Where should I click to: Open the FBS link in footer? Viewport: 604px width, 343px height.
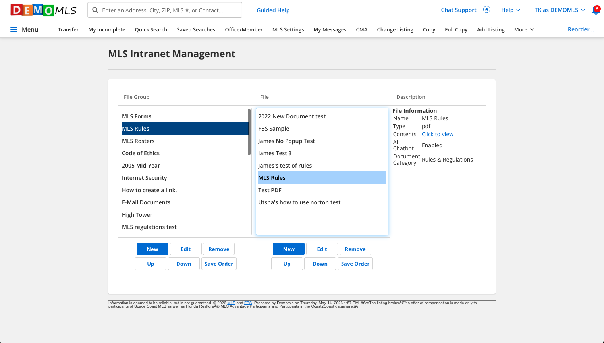(248, 303)
